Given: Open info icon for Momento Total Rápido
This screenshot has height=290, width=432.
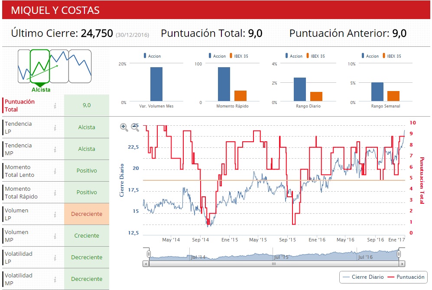Looking at the screenshot, I should (x=55, y=193).
